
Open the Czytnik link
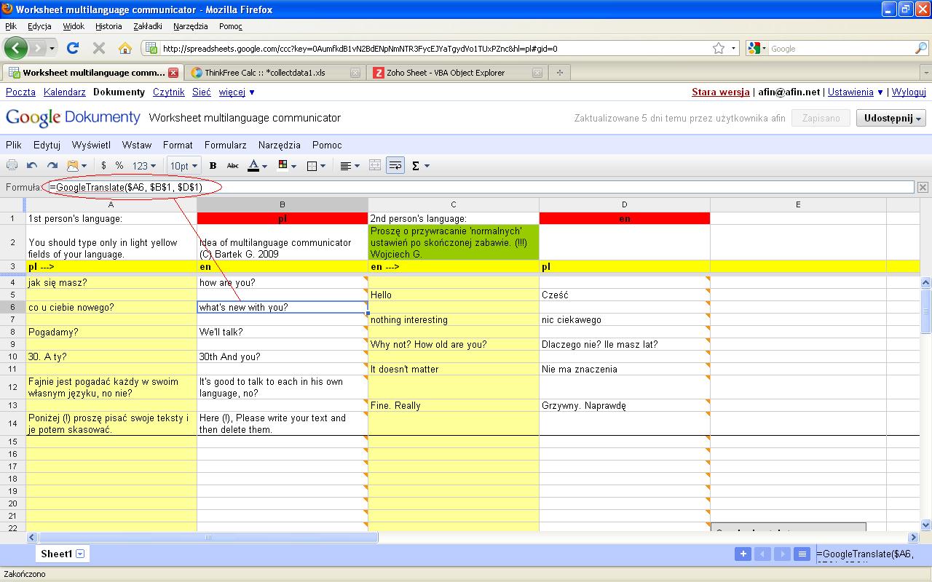tap(168, 92)
